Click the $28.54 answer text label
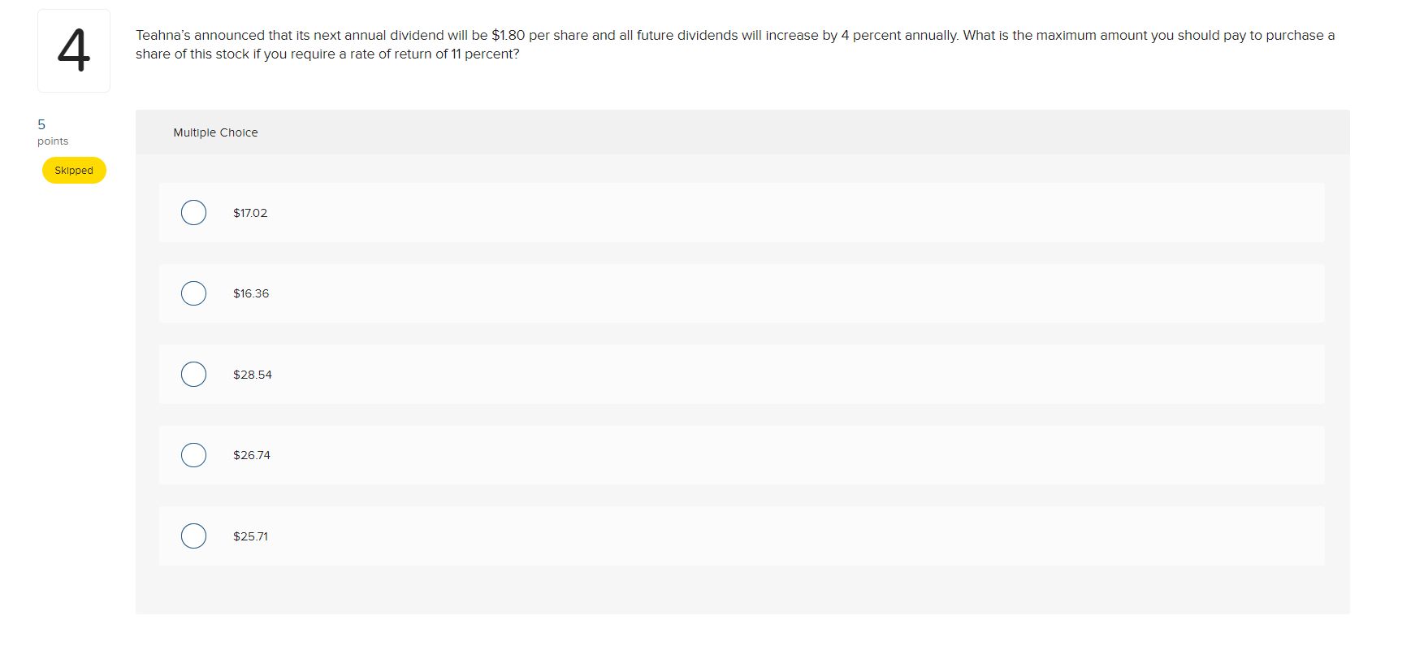1411x655 pixels. (x=253, y=374)
